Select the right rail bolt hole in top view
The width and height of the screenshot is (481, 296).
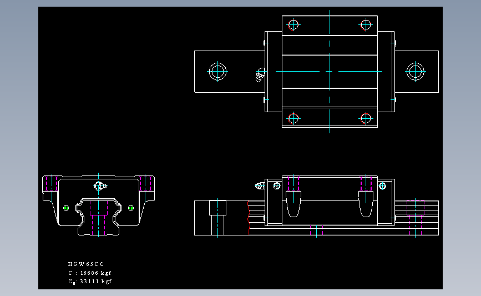[415, 71]
